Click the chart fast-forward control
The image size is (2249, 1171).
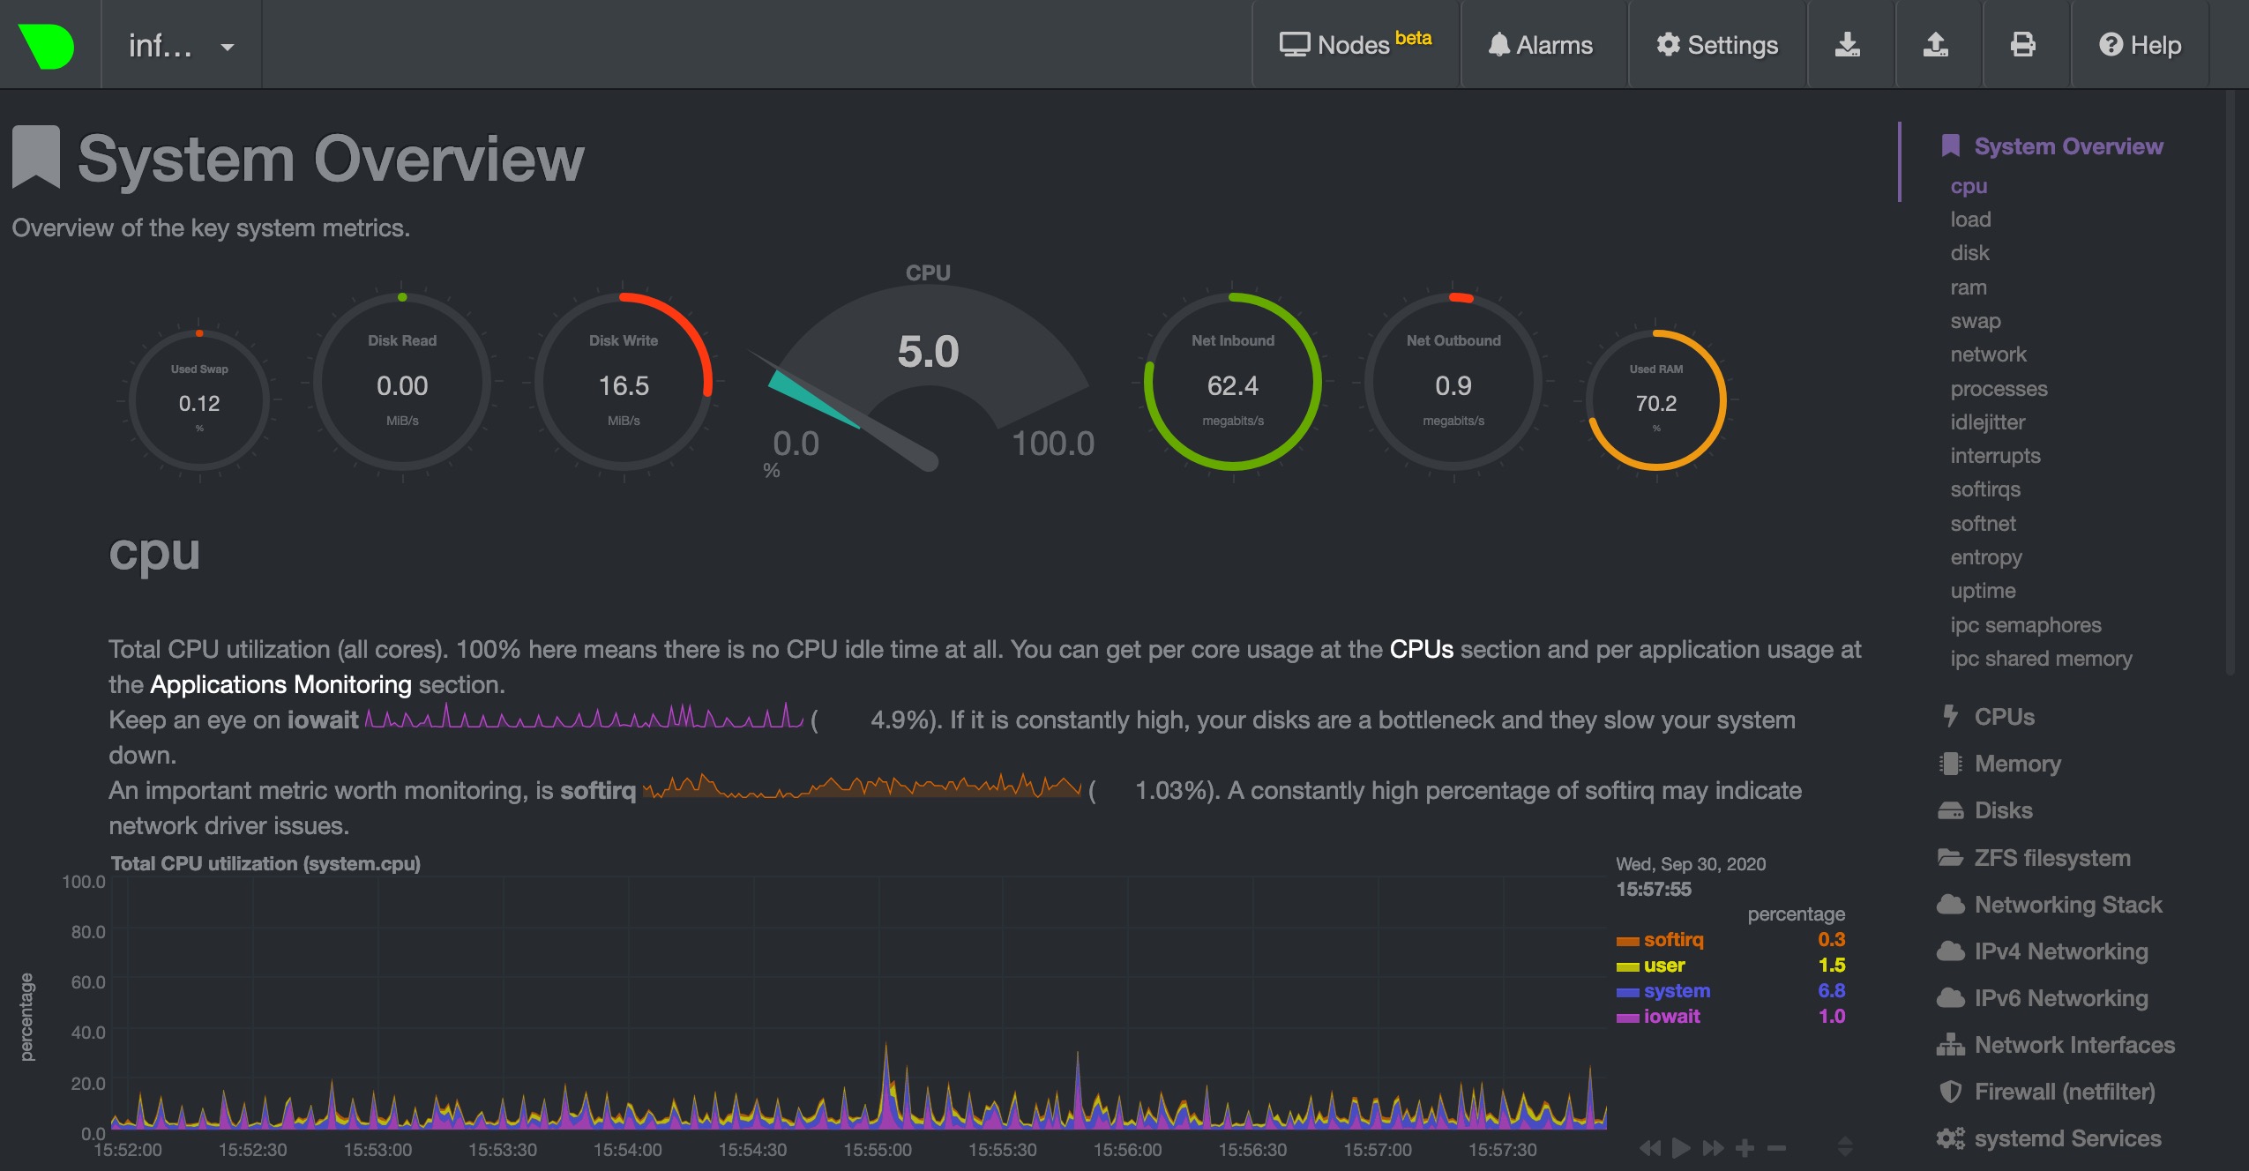[1713, 1148]
